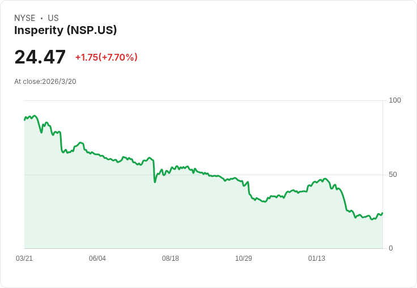This screenshot has width=417, height=288.
Task: Click the green shaded area under the line
Action: point(170,221)
